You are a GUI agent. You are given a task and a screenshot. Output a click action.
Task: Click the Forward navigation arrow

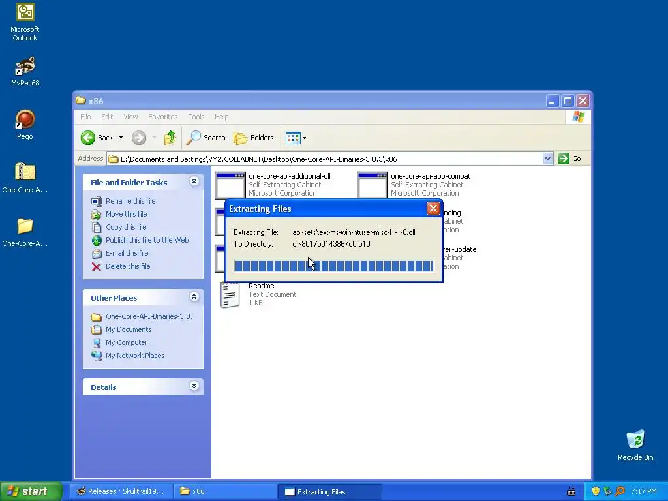(139, 138)
